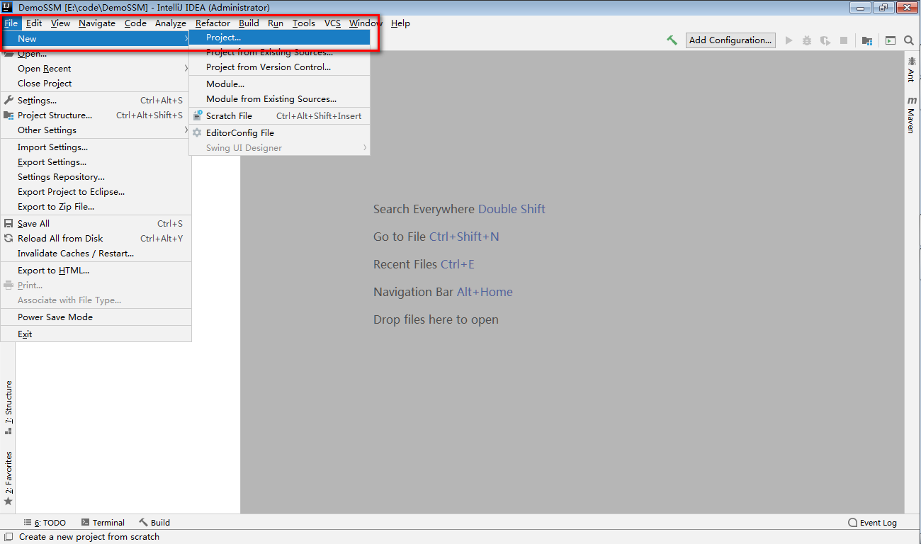Select Module from Existing Sources...

(279, 99)
